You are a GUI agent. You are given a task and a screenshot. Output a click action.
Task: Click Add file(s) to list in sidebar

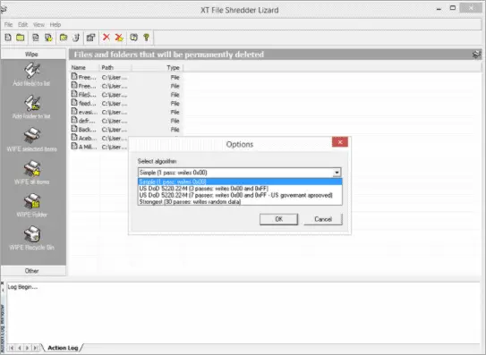pyautogui.click(x=31, y=74)
